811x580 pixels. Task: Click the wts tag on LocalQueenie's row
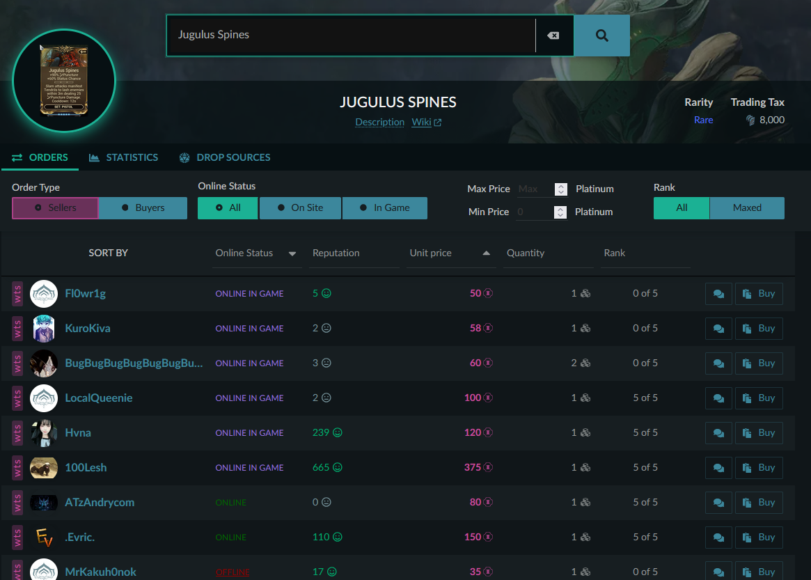tap(17, 398)
